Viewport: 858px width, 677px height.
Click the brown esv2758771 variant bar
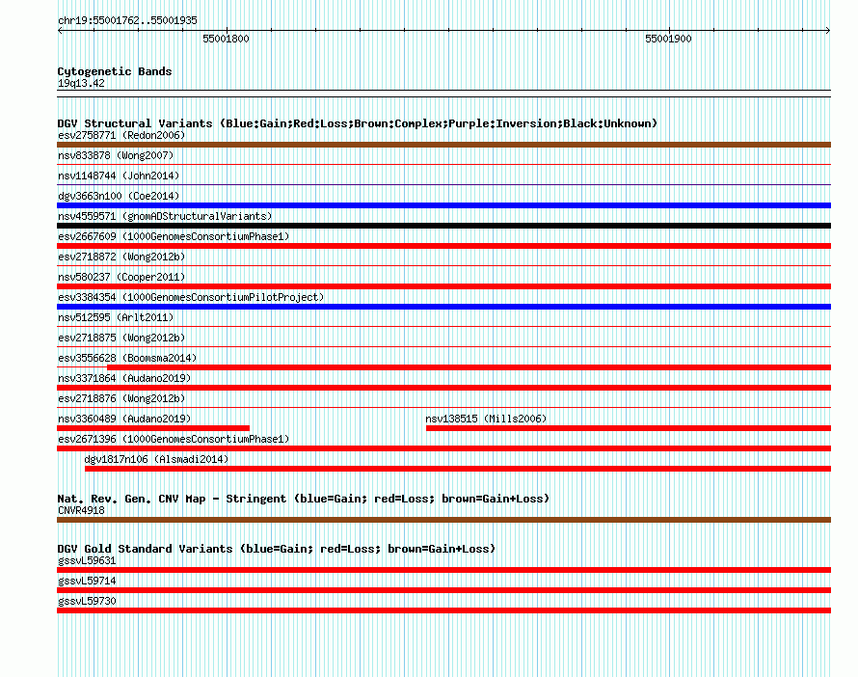point(443,145)
